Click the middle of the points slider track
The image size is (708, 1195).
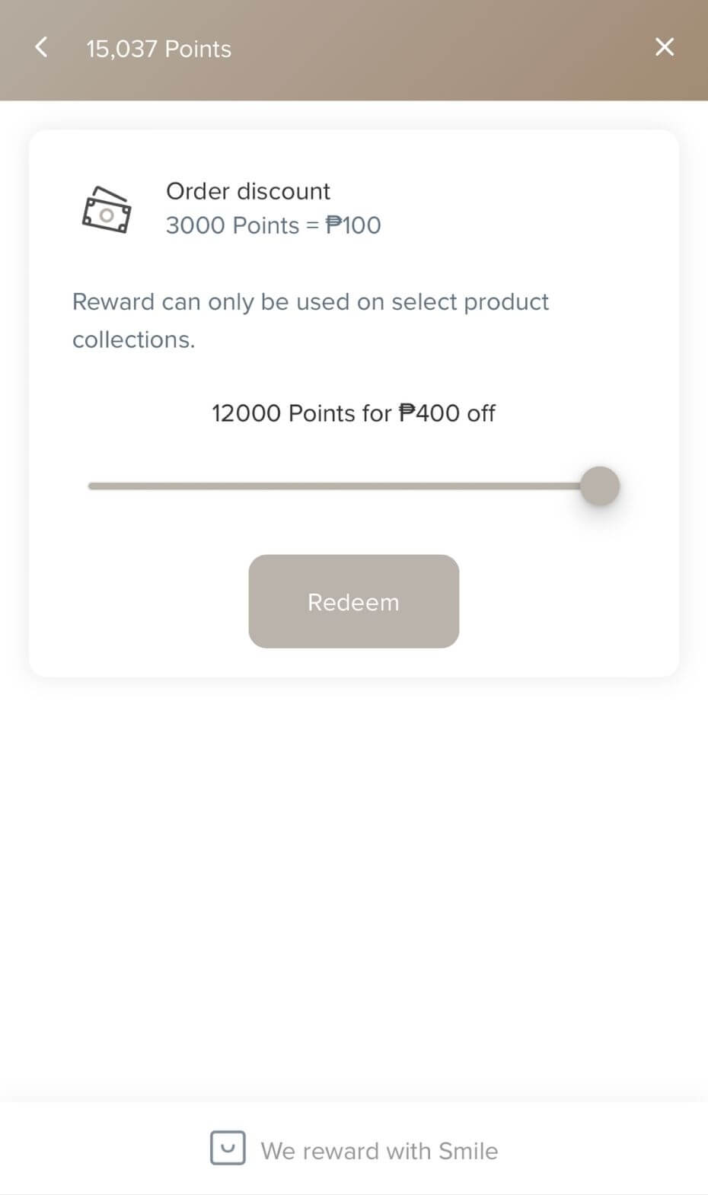pyautogui.click(x=335, y=486)
